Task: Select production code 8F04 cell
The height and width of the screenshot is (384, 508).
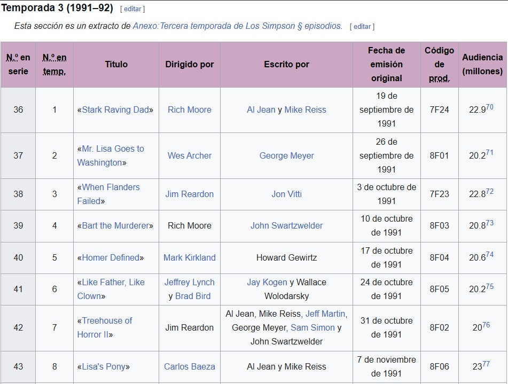Action: pos(439,257)
